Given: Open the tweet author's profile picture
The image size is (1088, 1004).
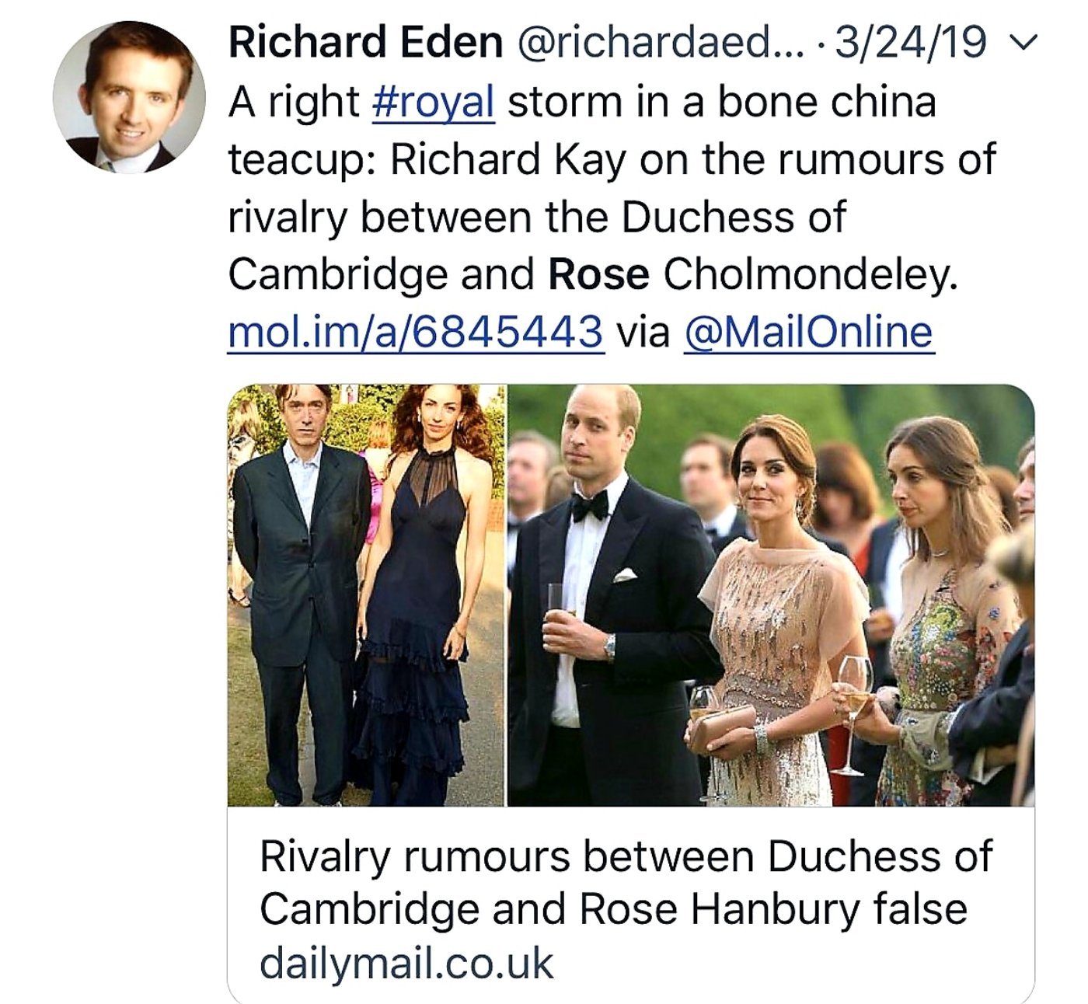Looking at the screenshot, I should (129, 97).
